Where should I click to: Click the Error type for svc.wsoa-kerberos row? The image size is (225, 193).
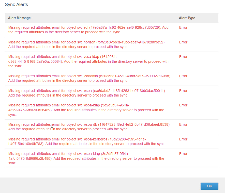(x=183, y=139)
